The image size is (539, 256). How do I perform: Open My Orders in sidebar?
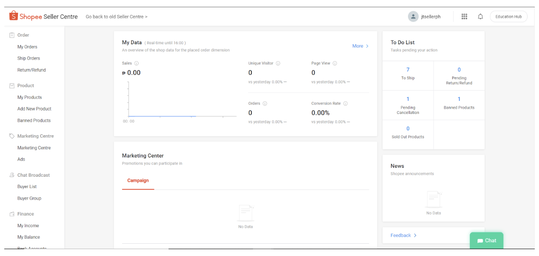coord(27,47)
